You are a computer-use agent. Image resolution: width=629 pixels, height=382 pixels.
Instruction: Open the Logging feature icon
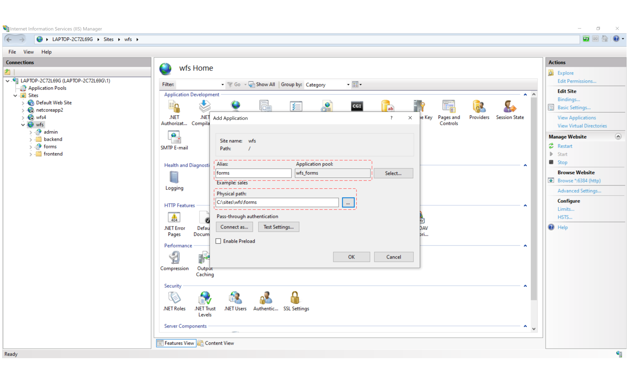click(174, 181)
